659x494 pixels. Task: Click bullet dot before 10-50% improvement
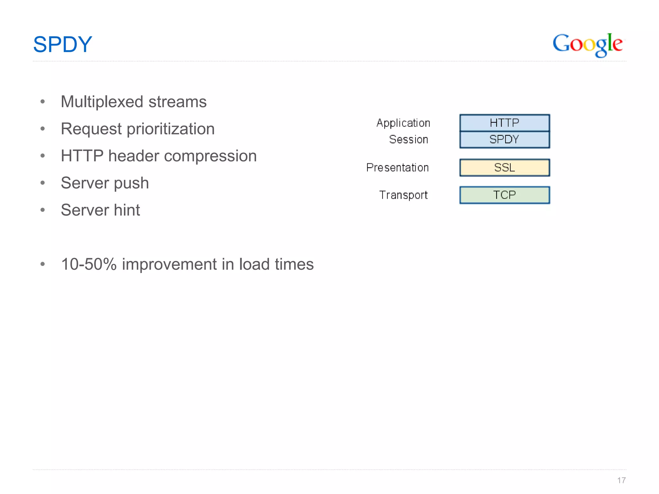pyautogui.click(x=42, y=264)
